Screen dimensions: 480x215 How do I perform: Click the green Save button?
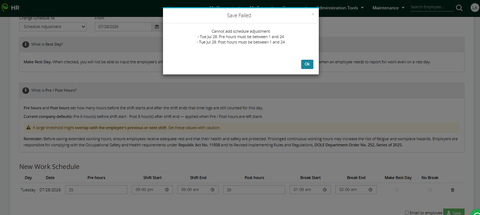[454, 212]
